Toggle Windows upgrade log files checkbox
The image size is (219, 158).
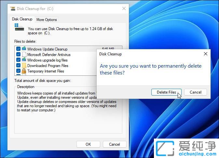pos(18,60)
